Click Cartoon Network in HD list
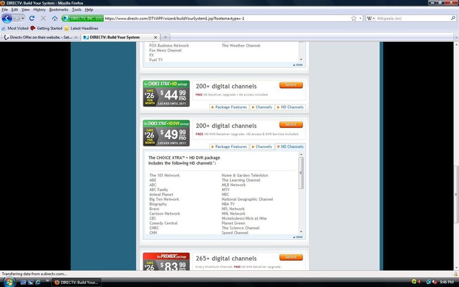This screenshot has width=459, height=287. coord(164,214)
